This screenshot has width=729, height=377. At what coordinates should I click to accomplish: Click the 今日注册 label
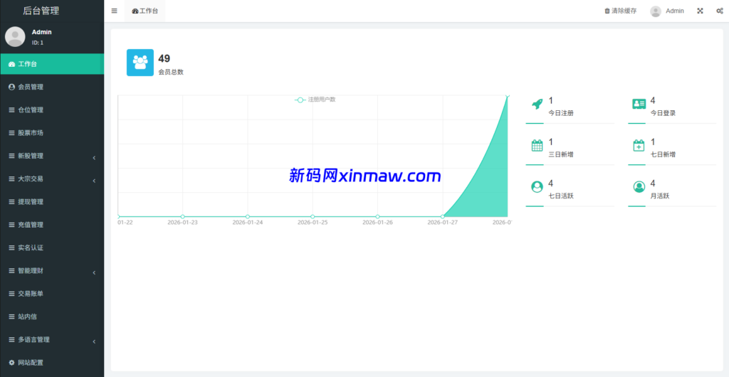click(x=561, y=113)
